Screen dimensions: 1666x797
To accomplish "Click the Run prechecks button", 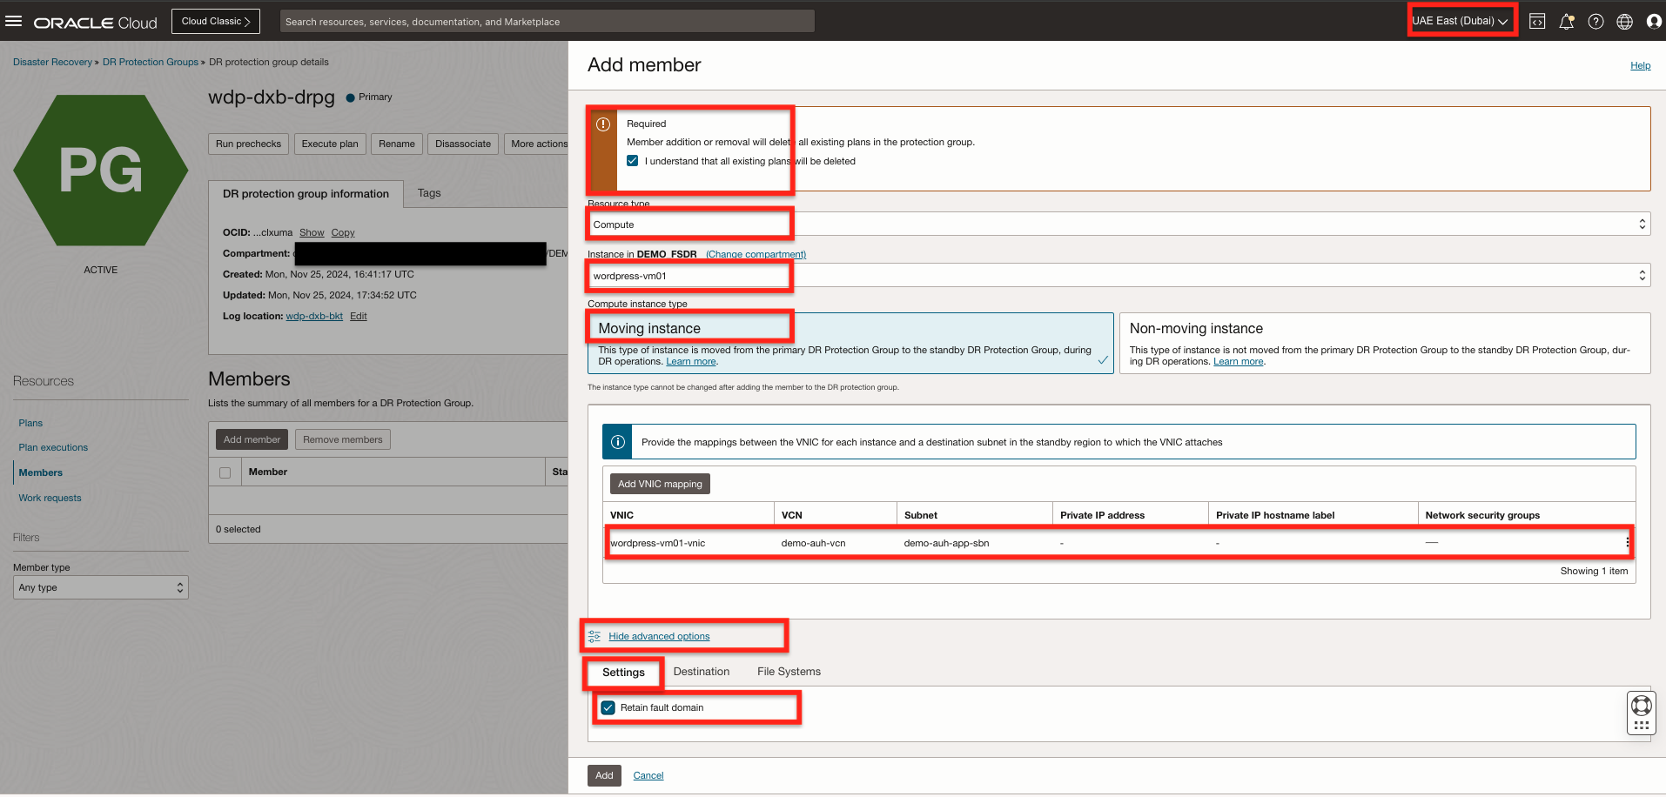I will click(x=248, y=144).
